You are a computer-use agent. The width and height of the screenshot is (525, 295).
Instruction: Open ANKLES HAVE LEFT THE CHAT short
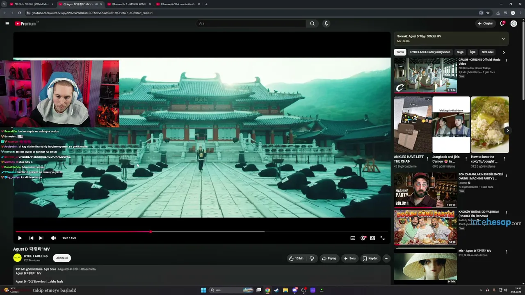pyautogui.click(x=413, y=125)
